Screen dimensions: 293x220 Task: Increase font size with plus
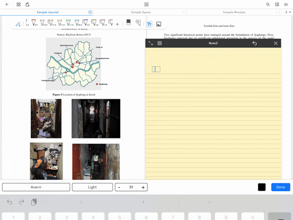(x=143, y=187)
